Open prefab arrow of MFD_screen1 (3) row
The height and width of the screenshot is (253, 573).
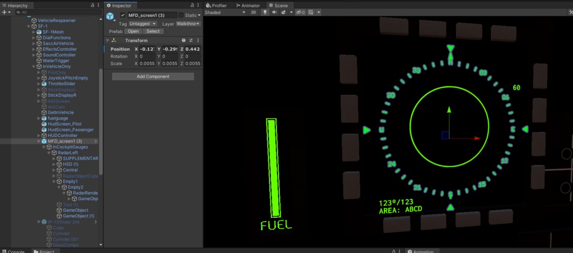96,141
